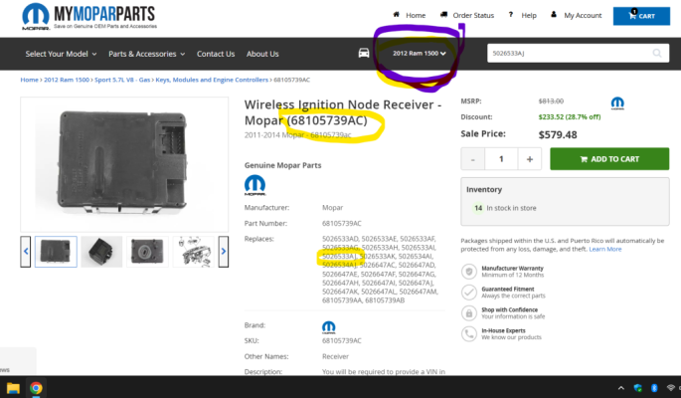Increase quantity with plus button
Viewport: 681px width, 398px height.
click(x=530, y=159)
